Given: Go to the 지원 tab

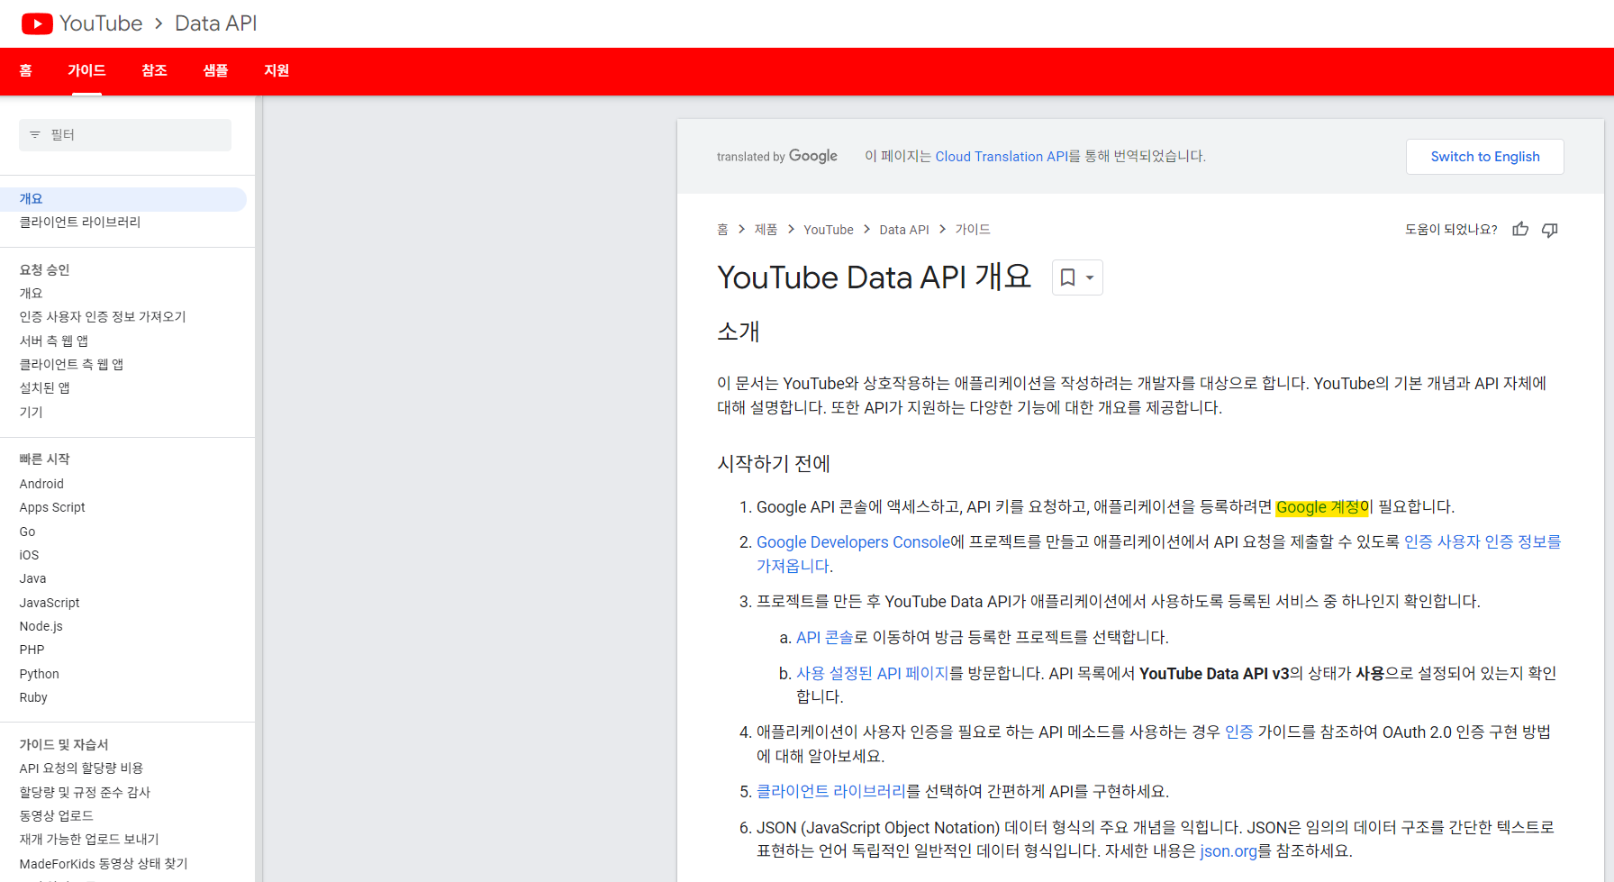Looking at the screenshot, I should pyautogui.click(x=277, y=71).
